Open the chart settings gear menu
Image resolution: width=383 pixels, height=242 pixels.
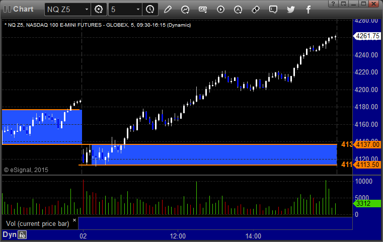99,10
